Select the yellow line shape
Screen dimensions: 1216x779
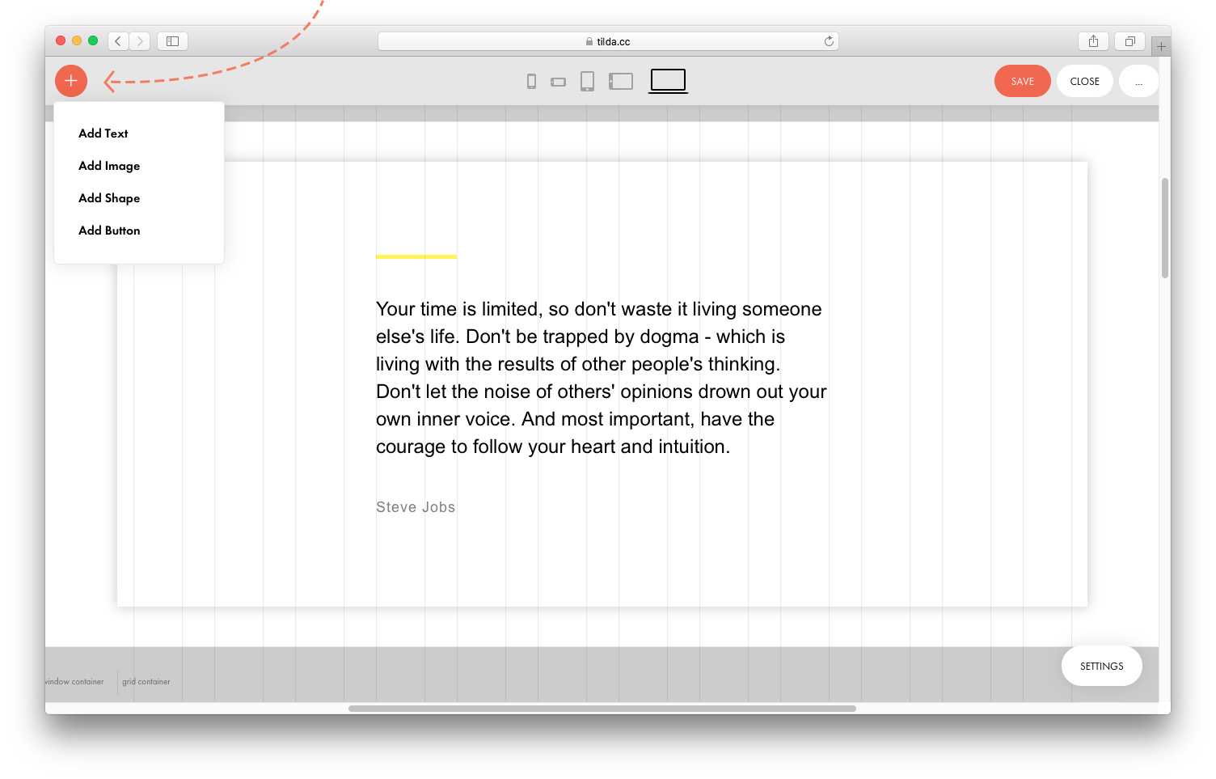tap(416, 256)
